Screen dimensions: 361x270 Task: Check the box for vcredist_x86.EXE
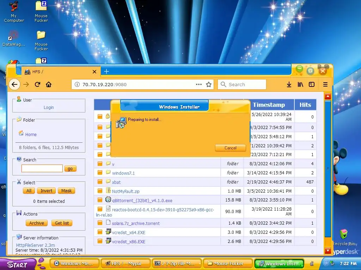point(100,241)
